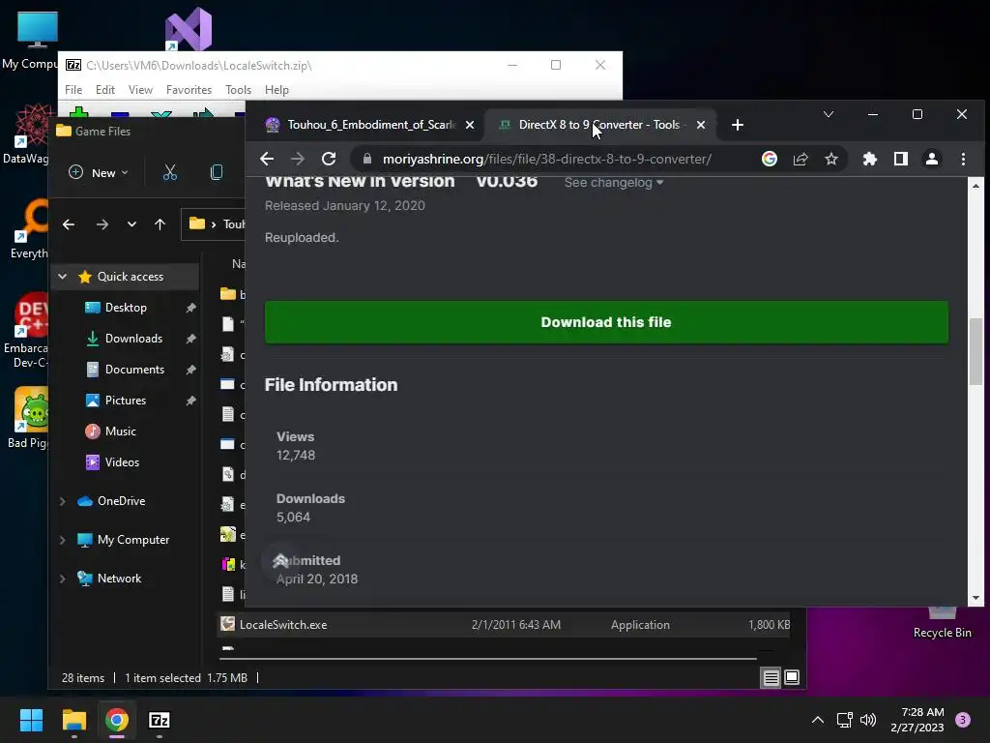The height and width of the screenshot is (743, 990).
Task: Open Chrome from taskbar
Action: click(117, 720)
